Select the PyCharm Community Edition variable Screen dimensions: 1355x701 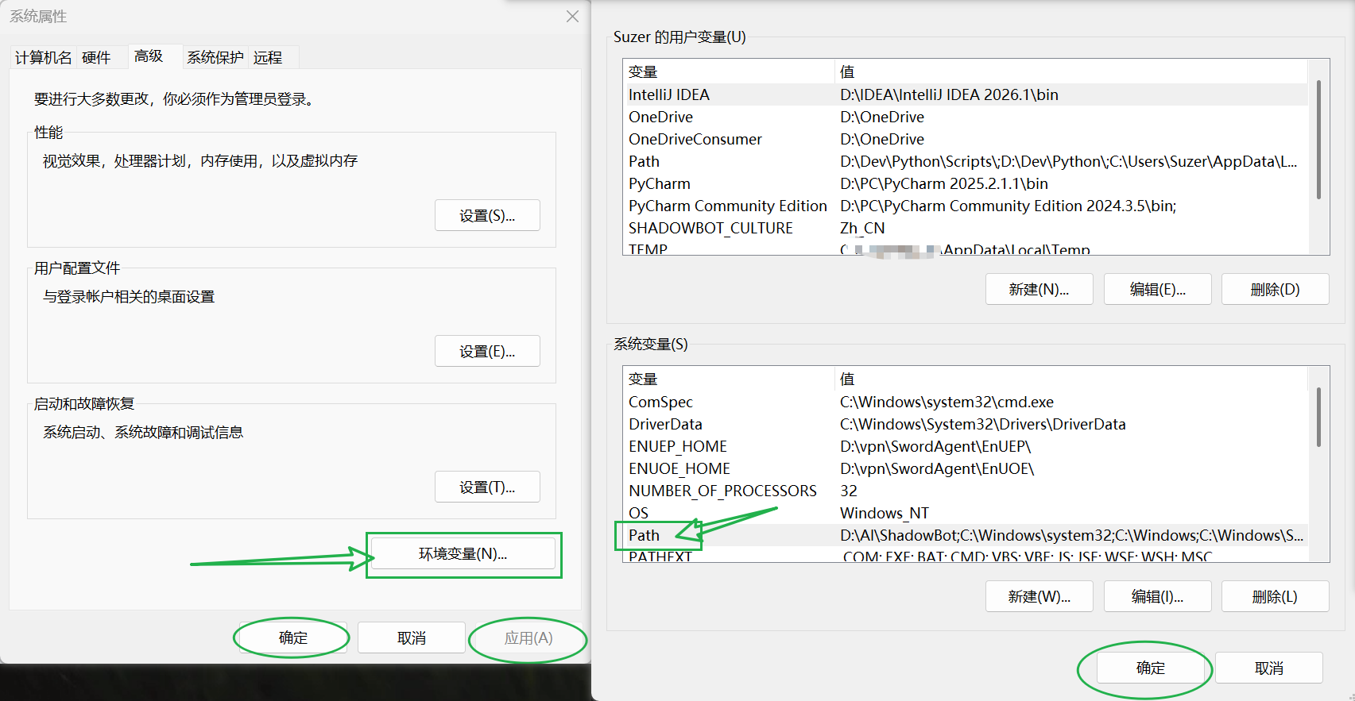(x=966, y=206)
